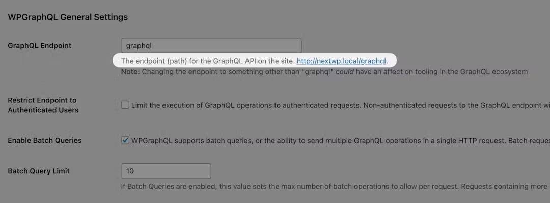Click 'Limit the execution of GraphQL operations' text

[x=341, y=105]
